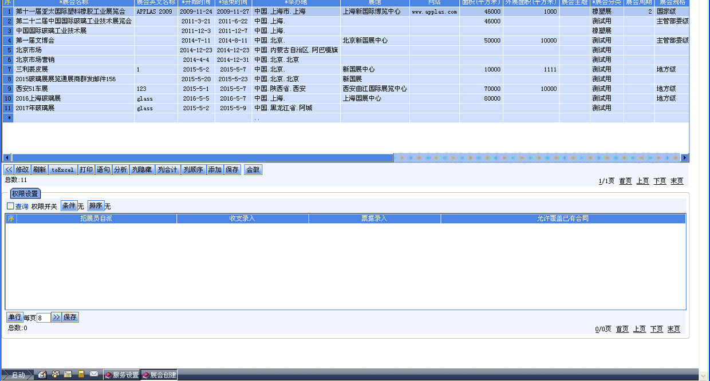Open the mail envelope icon in taskbar
710x381 pixels.
(x=94, y=375)
